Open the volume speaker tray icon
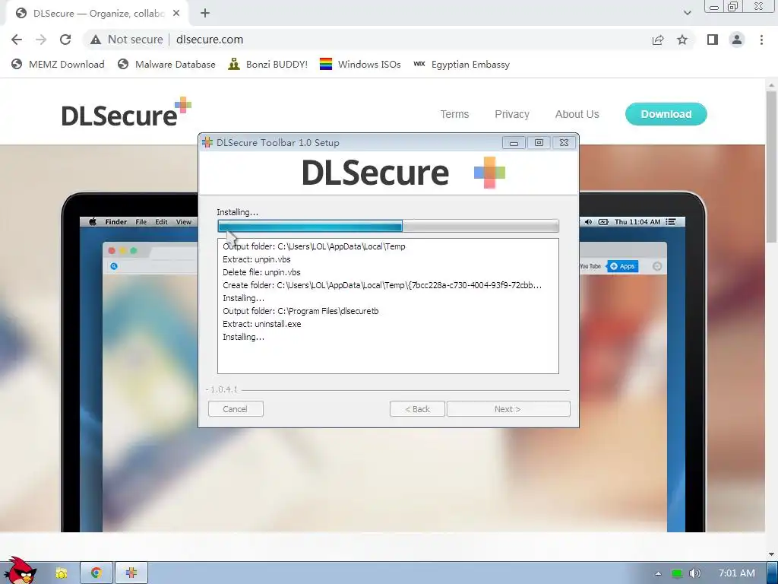 click(695, 573)
